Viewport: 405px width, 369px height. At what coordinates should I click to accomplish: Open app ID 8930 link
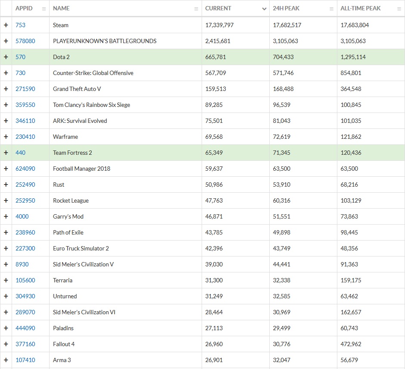tap(22, 264)
